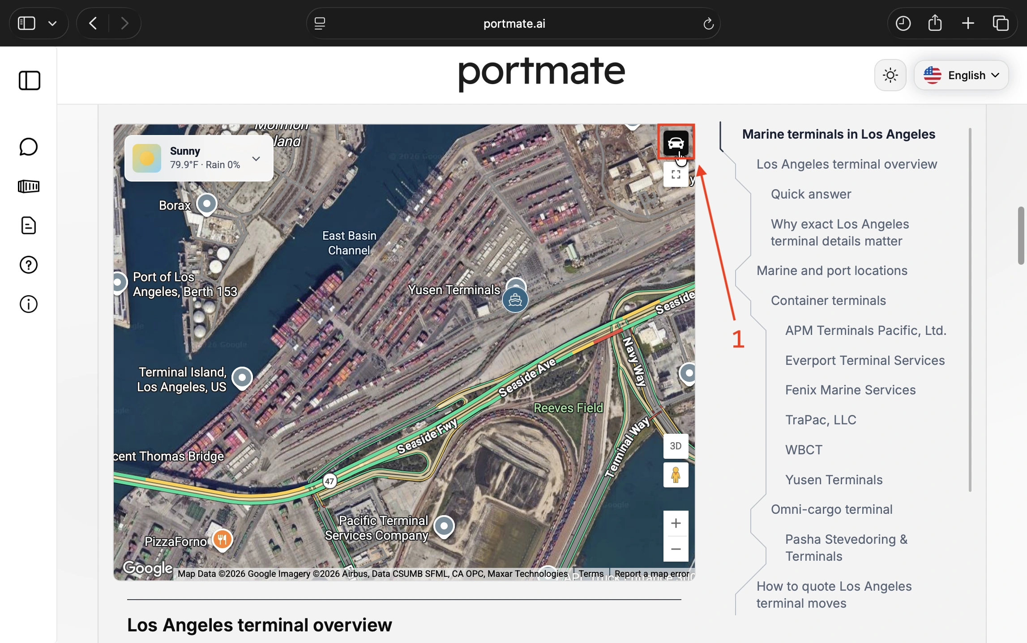This screenshot has width=1027, height=643.
Task: Open the help question mark icon
Action: (x=29, y=265)
